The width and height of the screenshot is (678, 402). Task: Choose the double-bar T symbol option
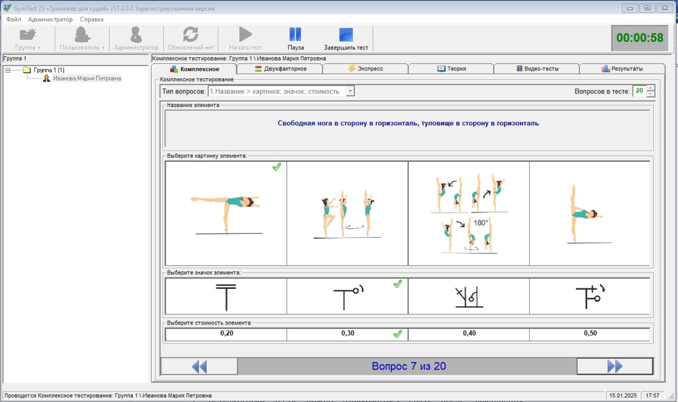[x=226, y=297]
